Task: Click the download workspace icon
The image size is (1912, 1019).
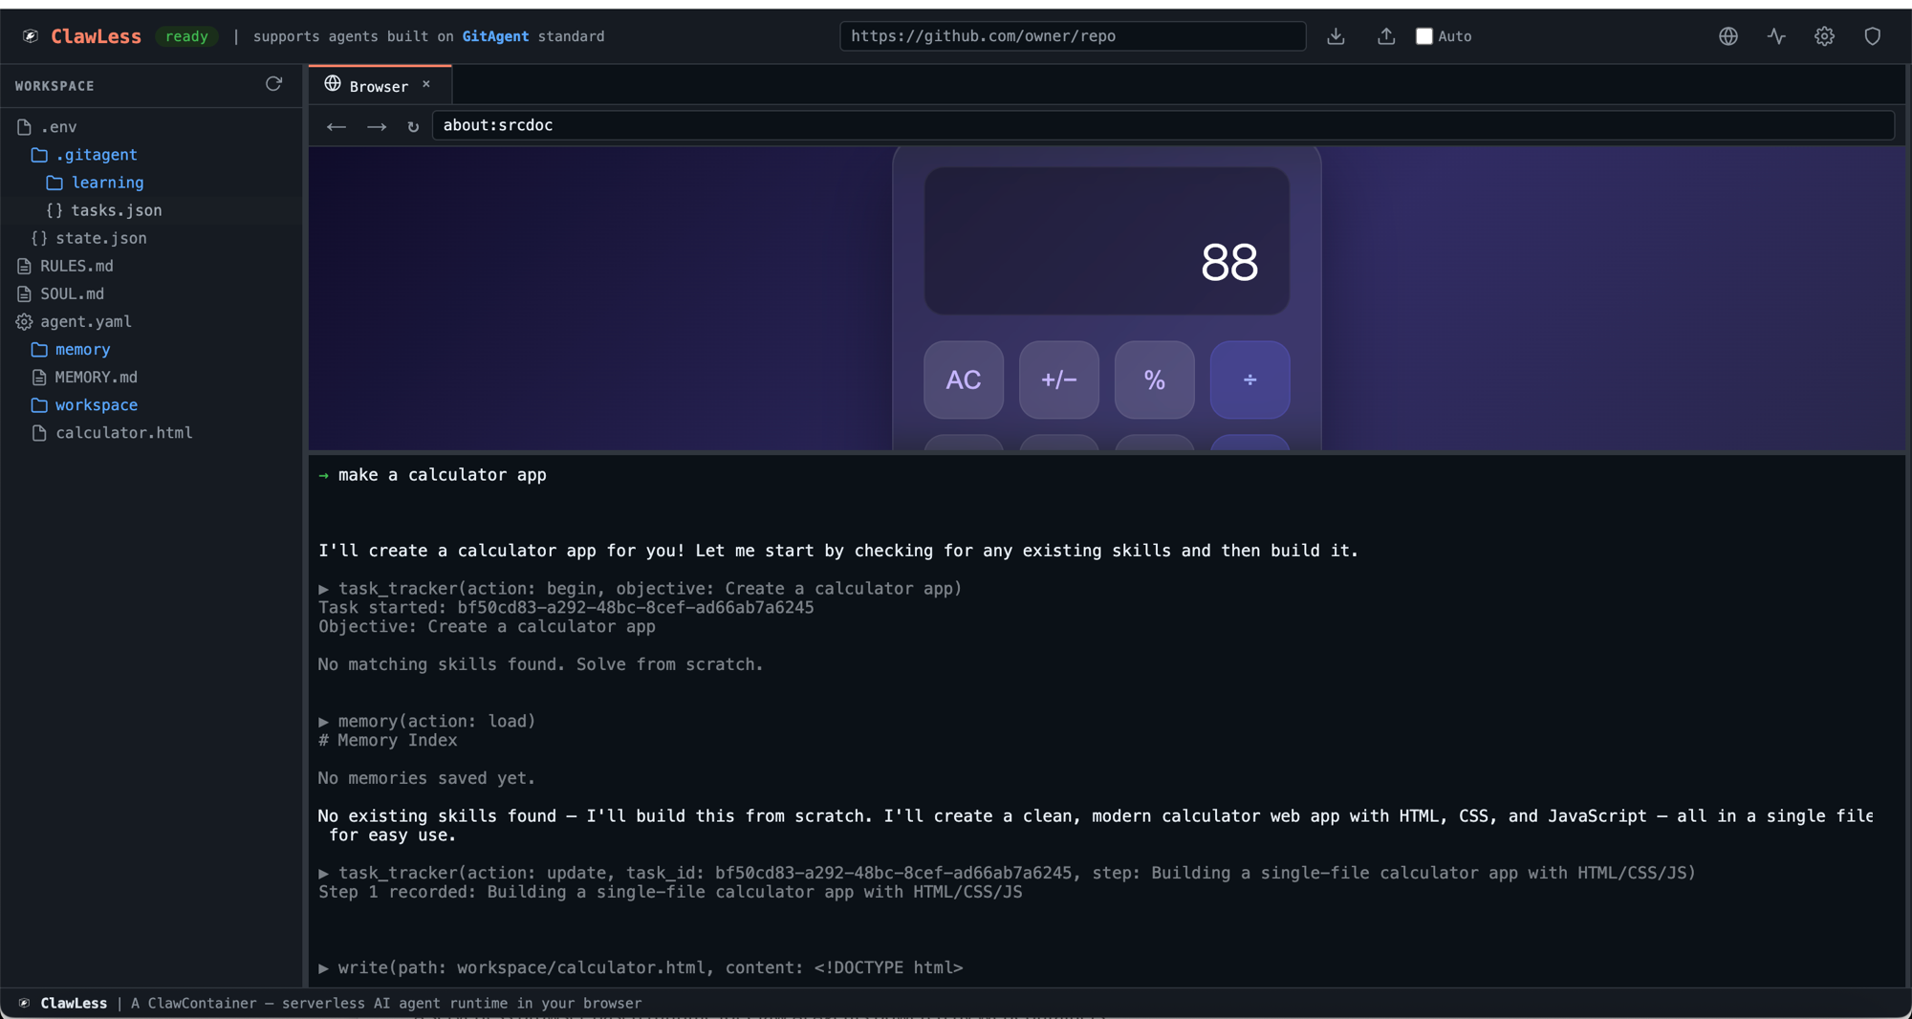Action: point(1335,36)
